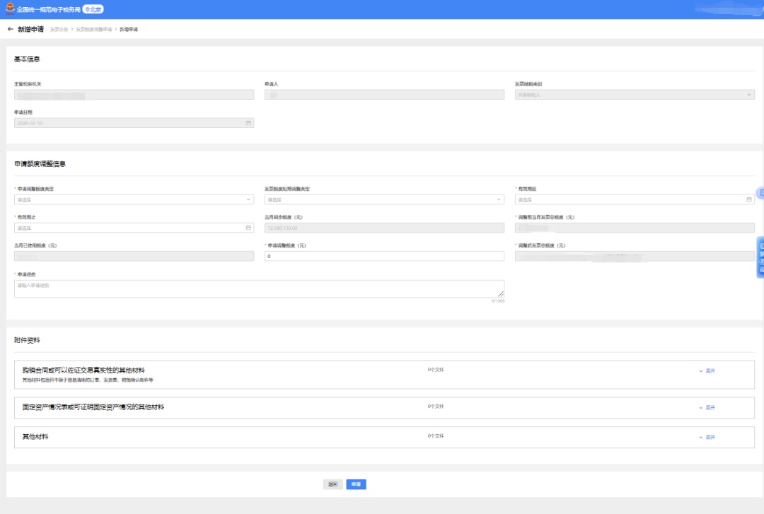Expand the 固定资产情况表 materials section
764x514 pixels.
tap(707, 407)
